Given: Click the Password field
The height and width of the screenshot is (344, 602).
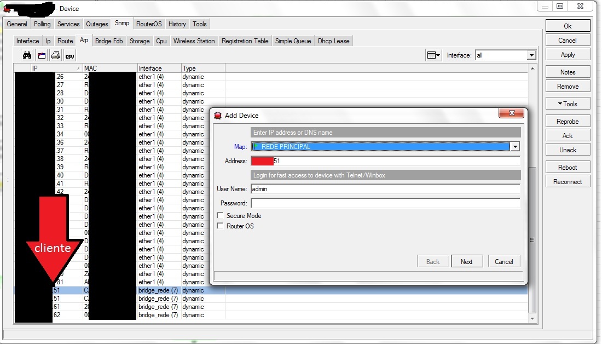Looking at the screenshot, I should pos(385,203).
